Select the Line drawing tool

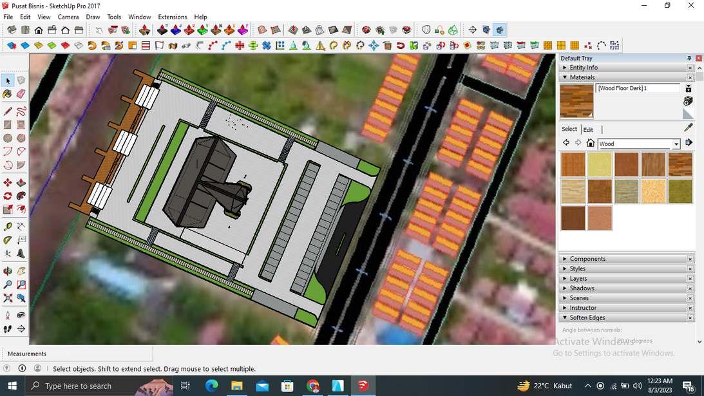pos(8,111)
